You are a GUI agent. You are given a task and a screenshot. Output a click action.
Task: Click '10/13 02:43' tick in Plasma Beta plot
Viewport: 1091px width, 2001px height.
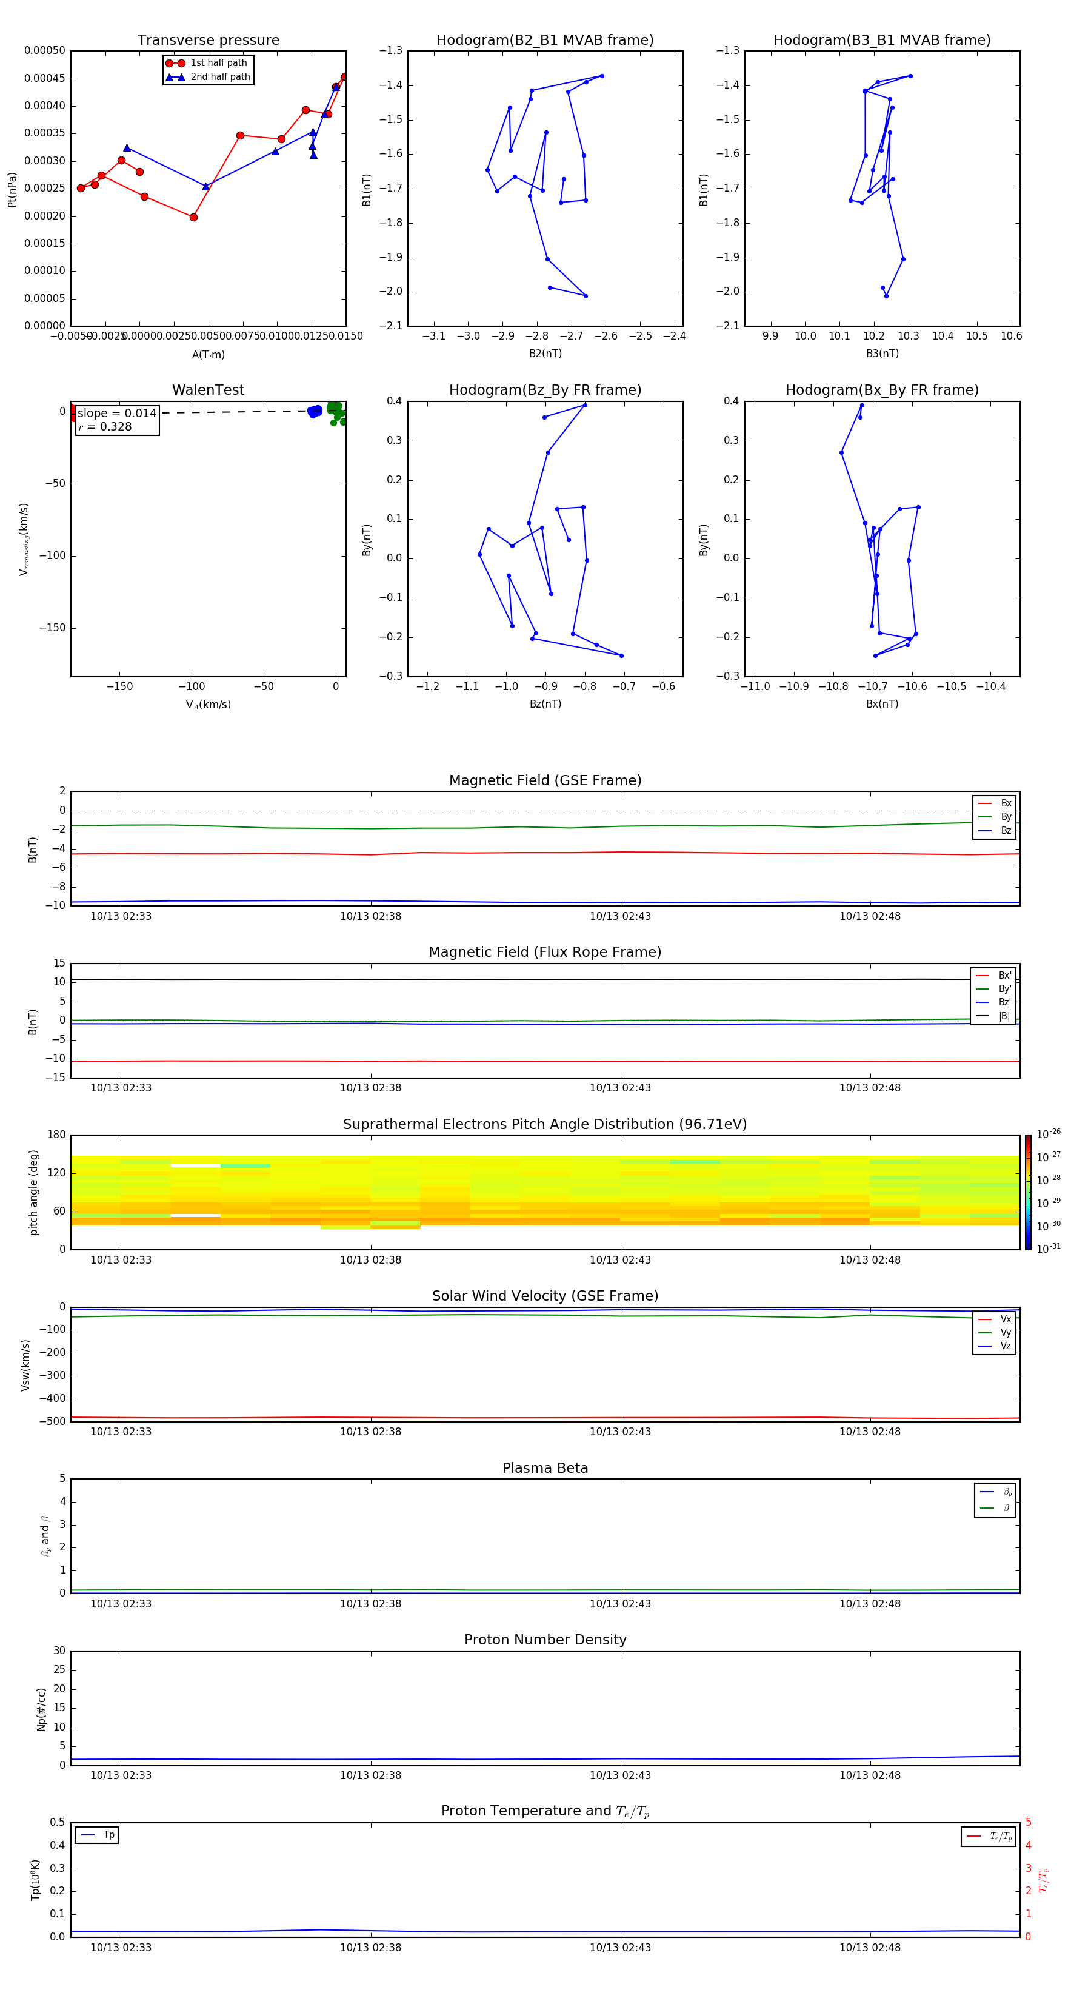(619, 1604)
